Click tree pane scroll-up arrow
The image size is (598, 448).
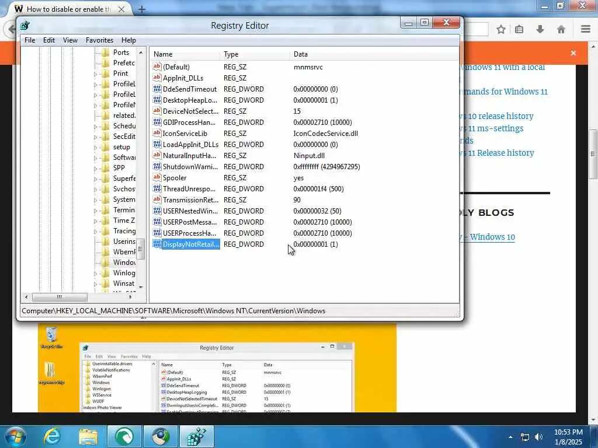click(x=141, y=52)
